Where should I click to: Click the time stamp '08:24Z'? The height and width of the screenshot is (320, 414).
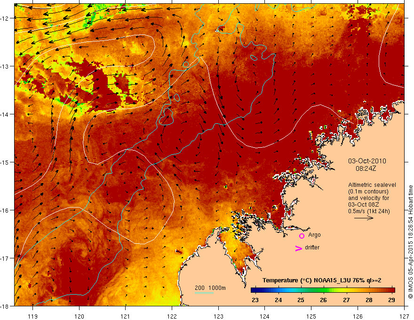click(x=366, y=168)
